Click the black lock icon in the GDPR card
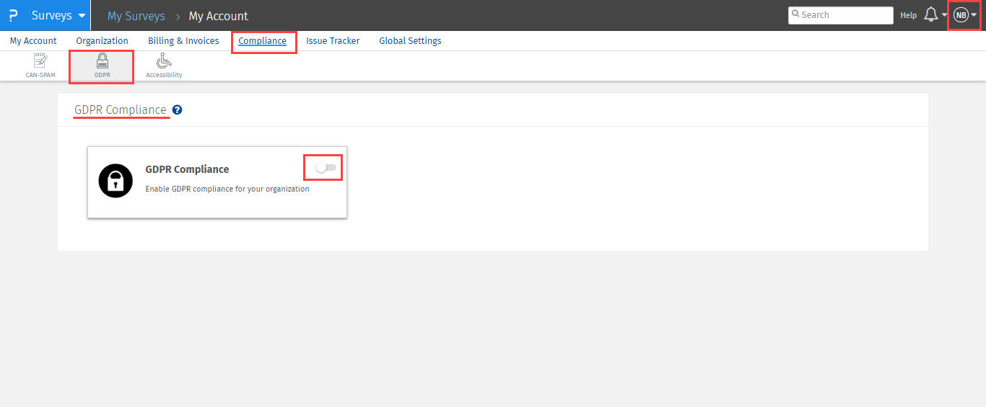 (x=115, y=181)
